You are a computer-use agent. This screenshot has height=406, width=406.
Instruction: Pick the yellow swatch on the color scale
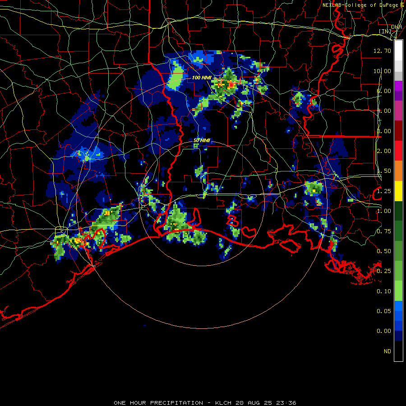click(398, 191)
